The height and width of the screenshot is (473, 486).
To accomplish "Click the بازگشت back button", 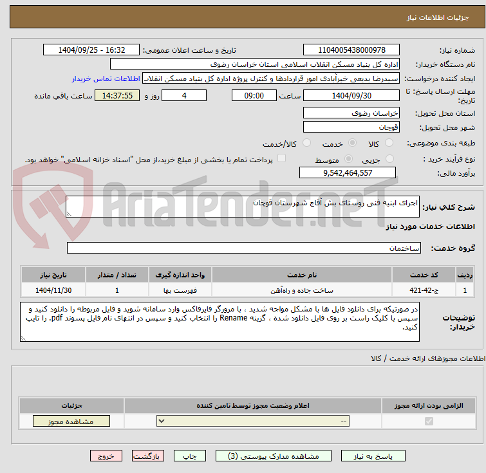I will click(148, 456).
